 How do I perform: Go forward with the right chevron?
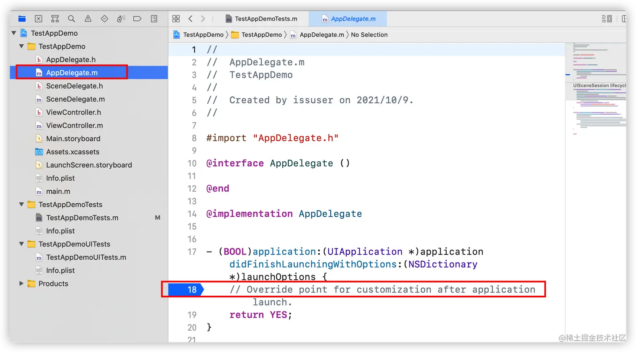(203, 18)
